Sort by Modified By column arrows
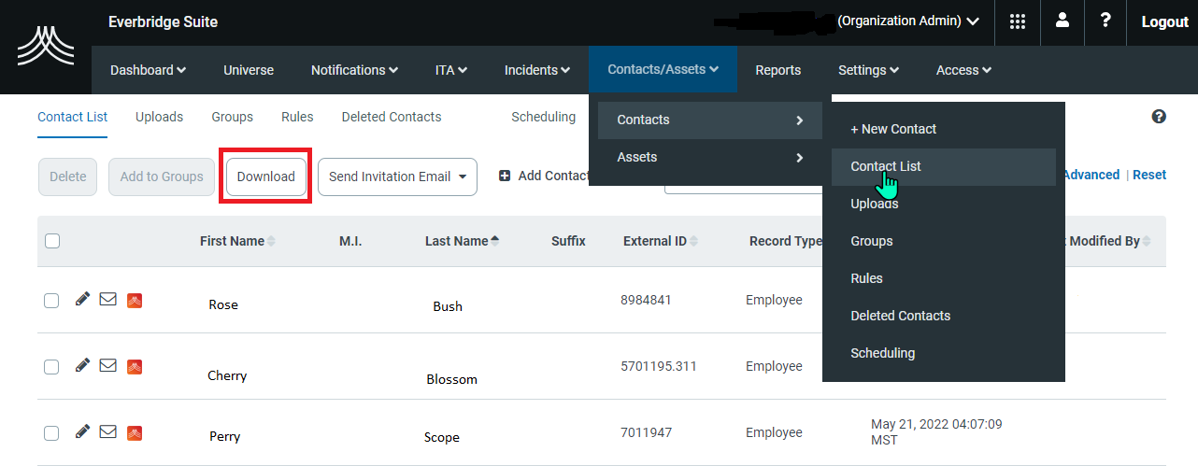Image resolution: width=1198 pixels, height=466 pixels. (x=1147, y=241)
